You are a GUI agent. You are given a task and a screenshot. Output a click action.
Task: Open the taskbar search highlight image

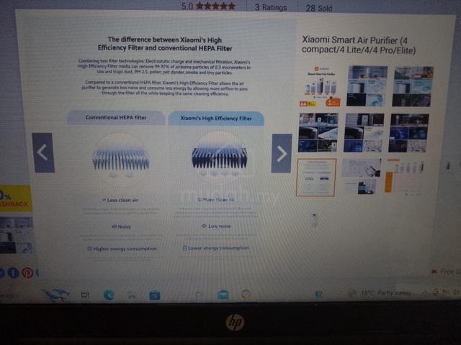tap(55, 294)
